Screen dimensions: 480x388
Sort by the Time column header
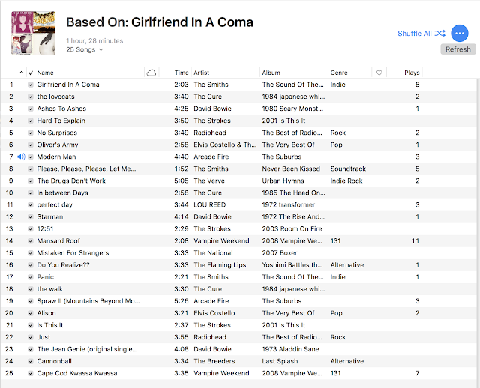[181, 73]
